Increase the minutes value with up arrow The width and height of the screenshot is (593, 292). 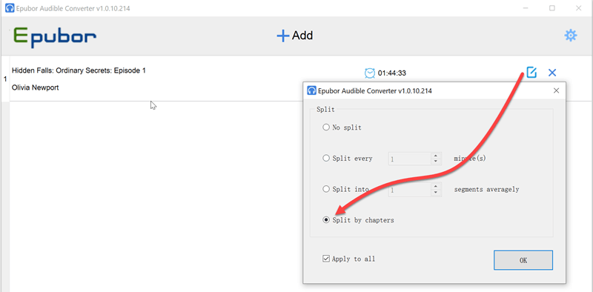click(x=436, y=156)
